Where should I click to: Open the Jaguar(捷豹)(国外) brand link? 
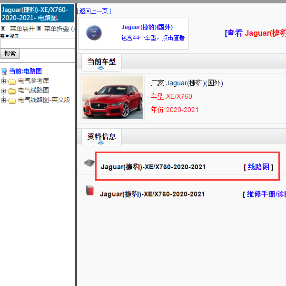coord(147,27)
